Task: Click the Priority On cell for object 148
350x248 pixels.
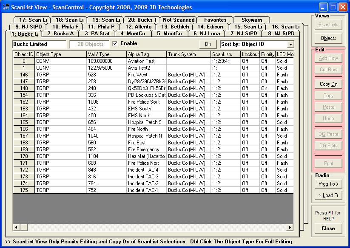Action: pyautogui.click(x=267, y=88)
